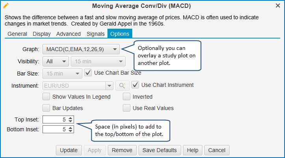Switch to the General tab
Viewport: 285px width, 158px height.
click(17, 34)
